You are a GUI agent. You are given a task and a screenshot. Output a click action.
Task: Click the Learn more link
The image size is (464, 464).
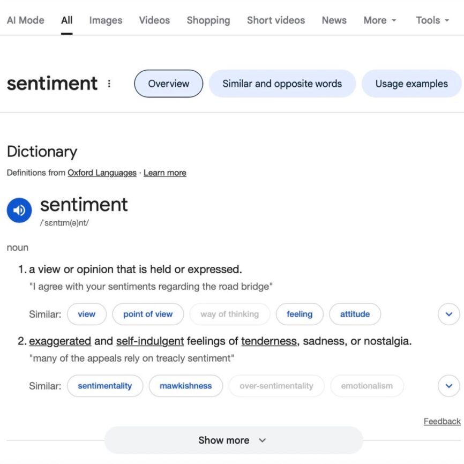click(x=164, y=173)
